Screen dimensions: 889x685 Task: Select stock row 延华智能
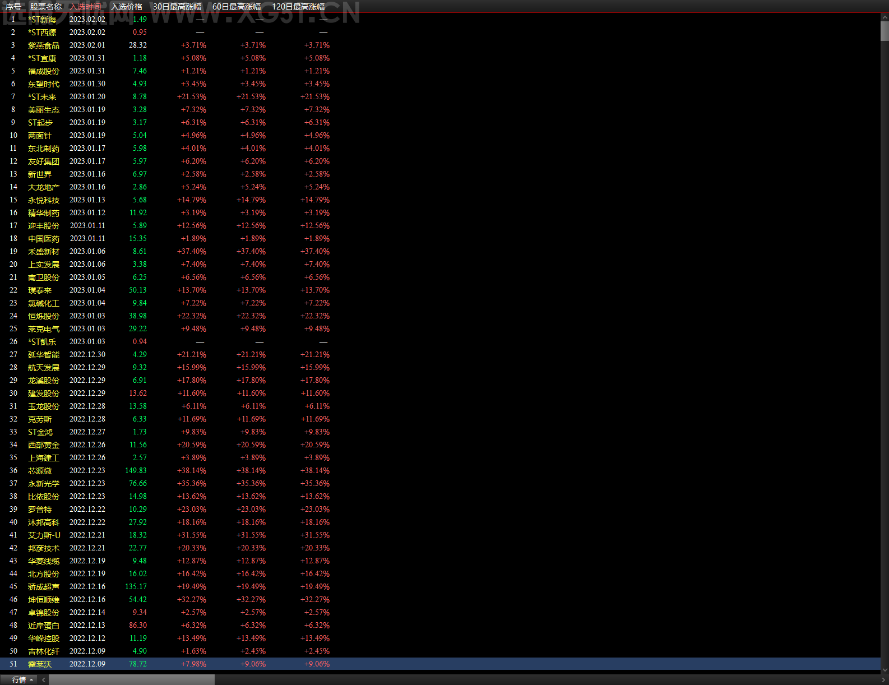click(440, 354)
